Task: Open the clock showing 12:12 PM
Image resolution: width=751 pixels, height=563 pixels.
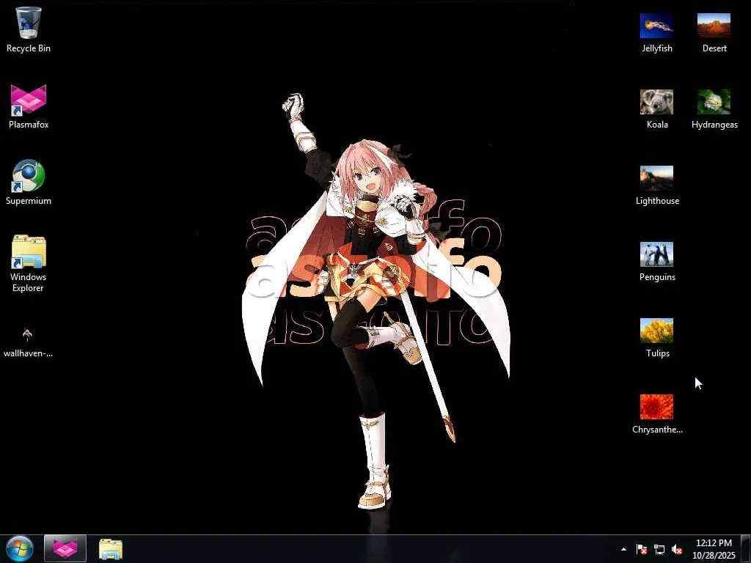Action: (714, 548)
